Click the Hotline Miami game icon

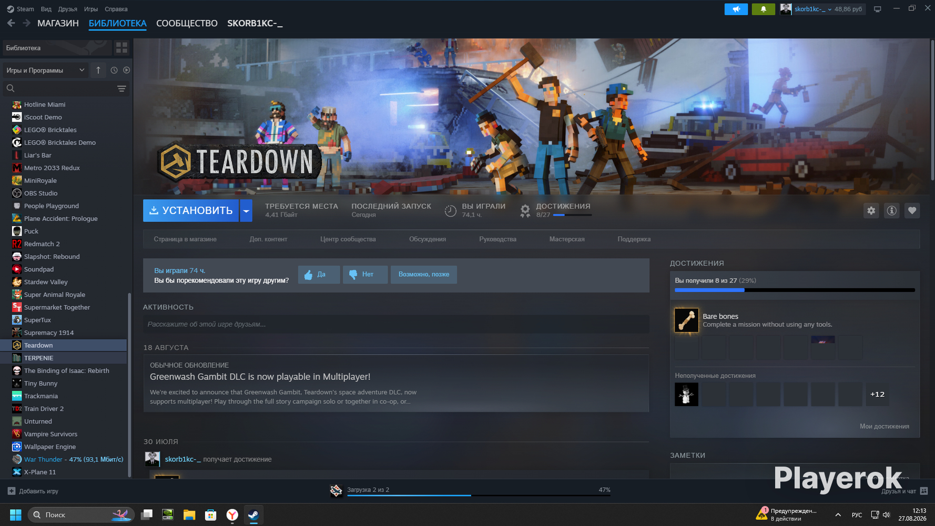point(17,105)
